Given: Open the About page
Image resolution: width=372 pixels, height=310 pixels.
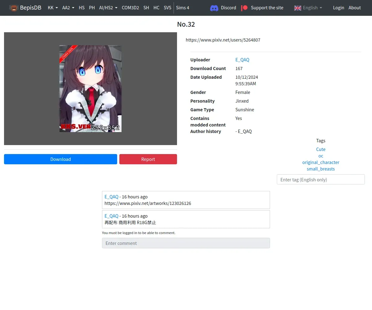Looking at the screenshot, I should [355, 8].
